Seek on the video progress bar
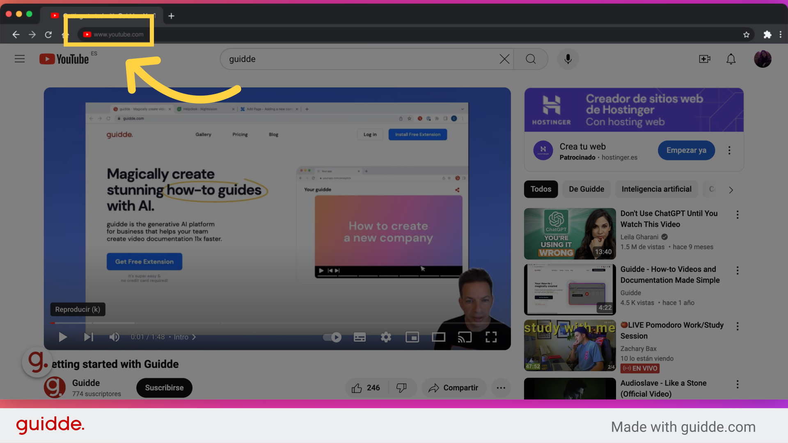 point(277,323)
